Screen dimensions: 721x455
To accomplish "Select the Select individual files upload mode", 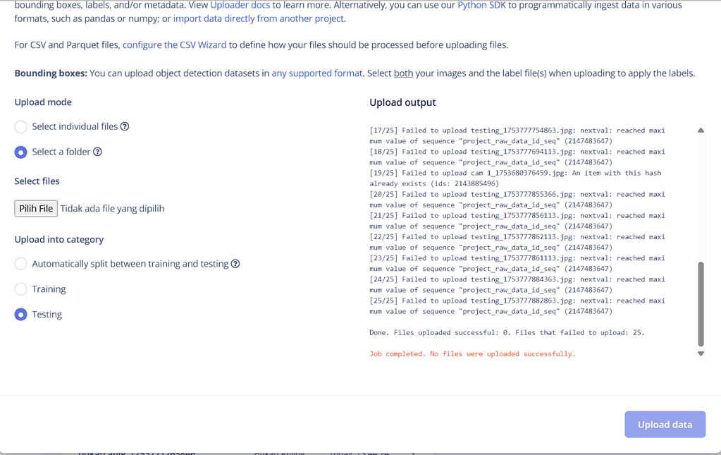I will click(x=20, y=126).
